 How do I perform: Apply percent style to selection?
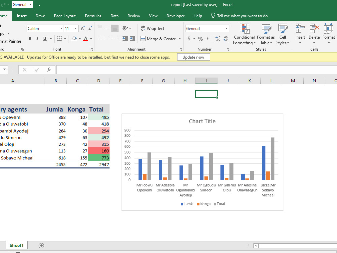(x=200, y=39)
